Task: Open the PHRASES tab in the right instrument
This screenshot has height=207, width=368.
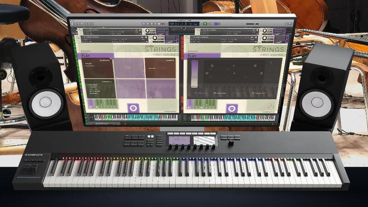Action: 192,51
